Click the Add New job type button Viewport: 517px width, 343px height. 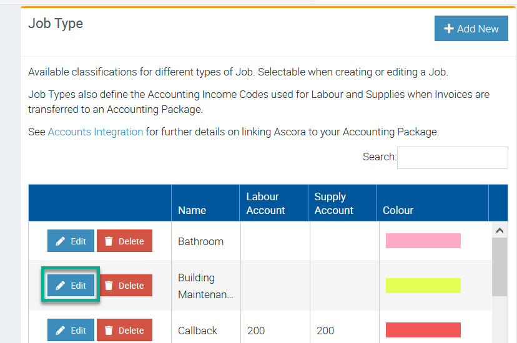point(471,29)
